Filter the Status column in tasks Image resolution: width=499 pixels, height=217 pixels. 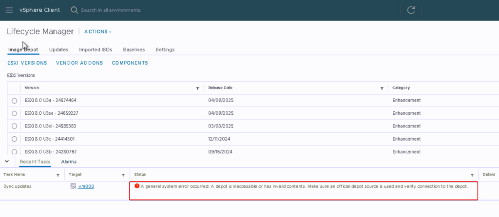472,175
